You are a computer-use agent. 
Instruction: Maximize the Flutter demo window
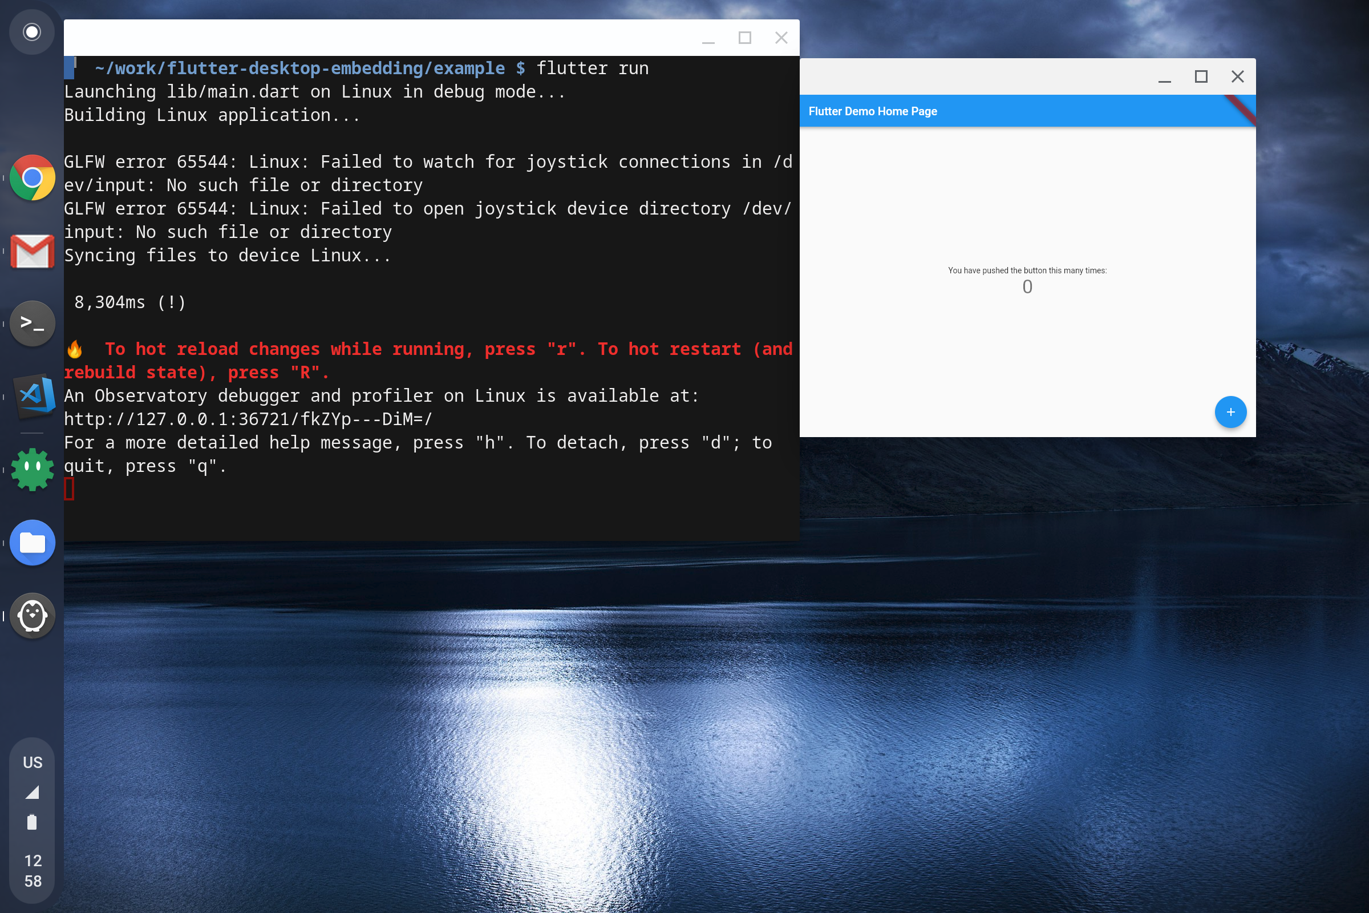[x=1201, y=77]
